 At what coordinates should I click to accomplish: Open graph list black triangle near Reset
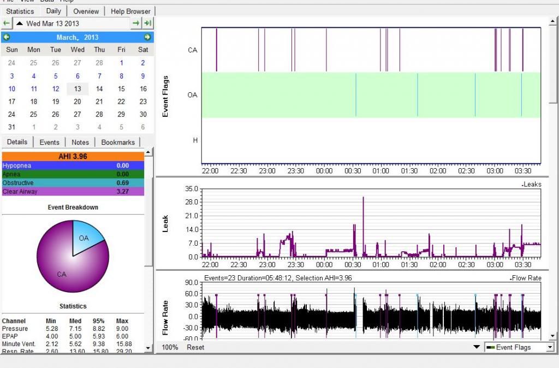(476, 347)
